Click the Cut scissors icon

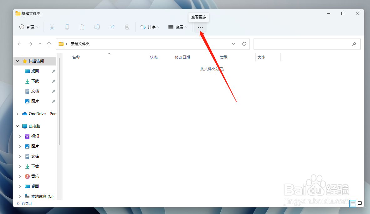[x=52, y=27]
